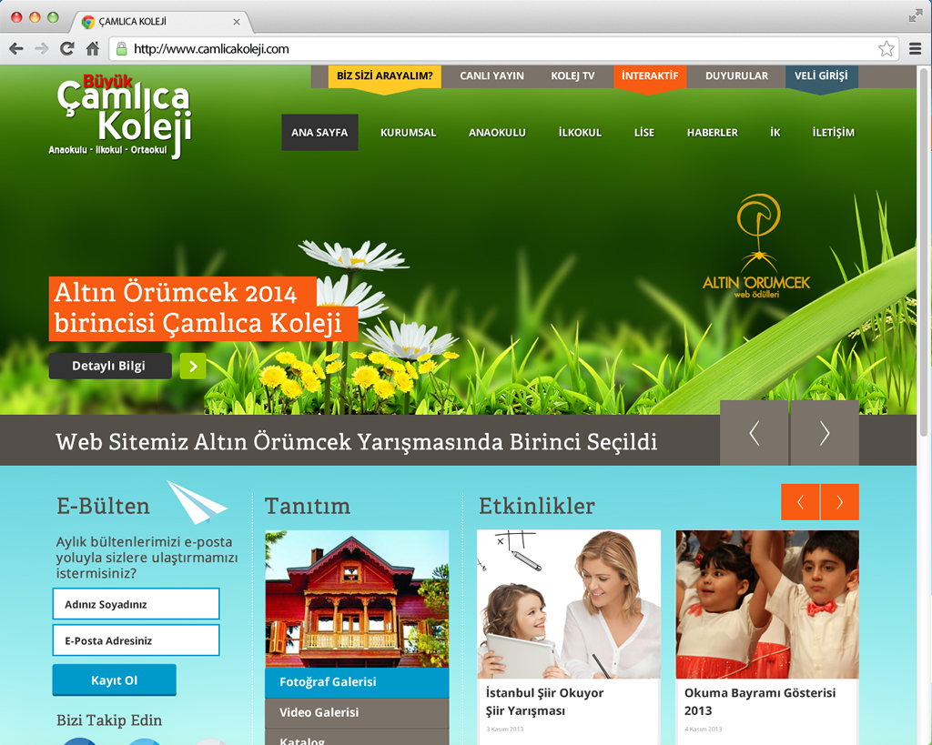The height and width of the screenshot is (745, 932).
Task: Open the teacher and girl event thumbnail
Action: tap(569, 604)
